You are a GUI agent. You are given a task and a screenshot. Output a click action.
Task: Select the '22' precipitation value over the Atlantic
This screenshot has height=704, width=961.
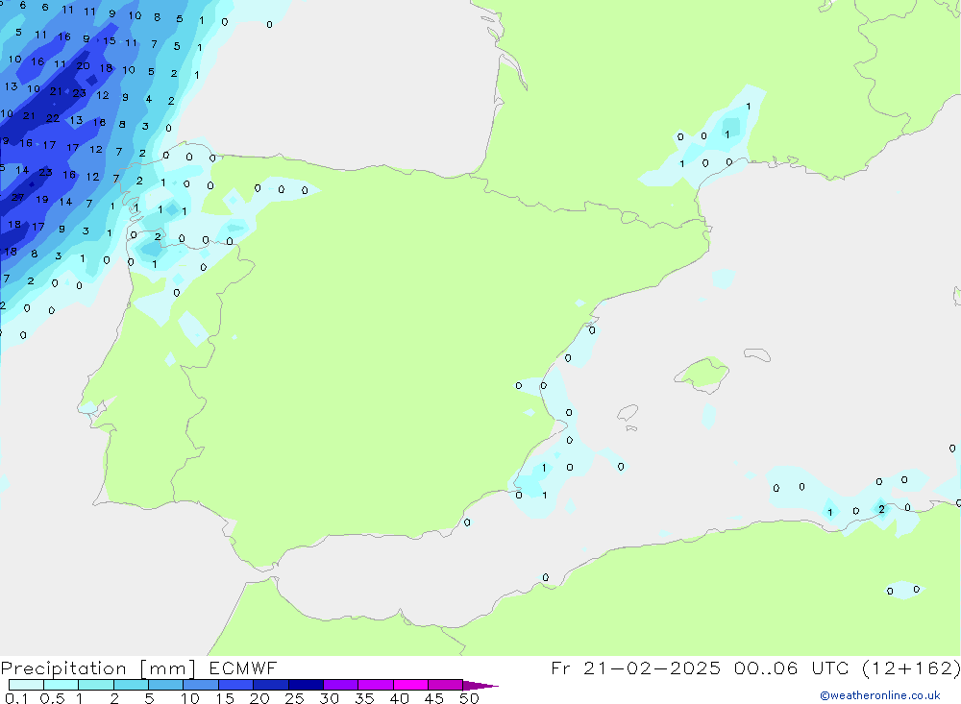tap(53, 118)
